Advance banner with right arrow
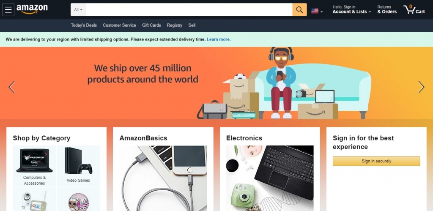This screenshot has width=433, height=211. click(x=421, y=87)
